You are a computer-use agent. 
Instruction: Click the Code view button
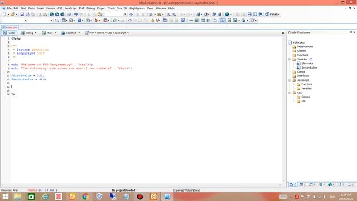9,33
